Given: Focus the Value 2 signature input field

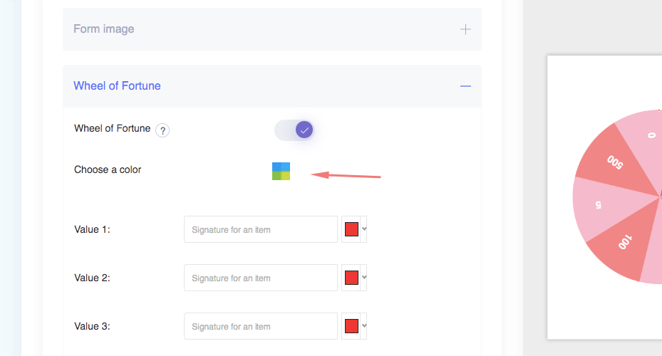Looking at the screenshot, I should (260, 278).
